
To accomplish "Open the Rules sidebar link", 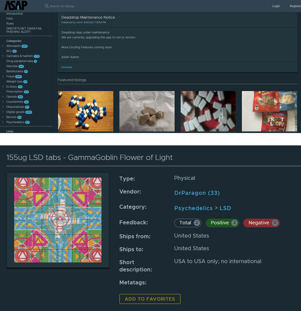I will (10, 23).
